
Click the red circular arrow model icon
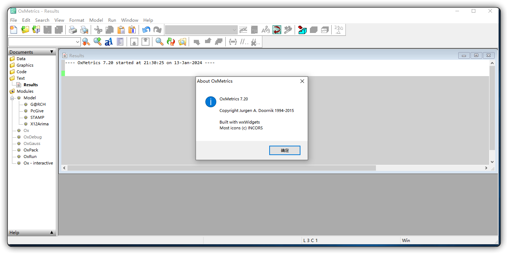(277, 30)
